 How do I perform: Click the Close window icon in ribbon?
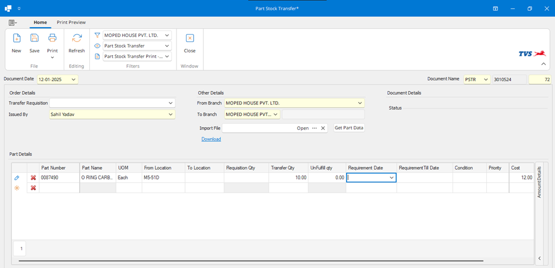pos(190,39)
